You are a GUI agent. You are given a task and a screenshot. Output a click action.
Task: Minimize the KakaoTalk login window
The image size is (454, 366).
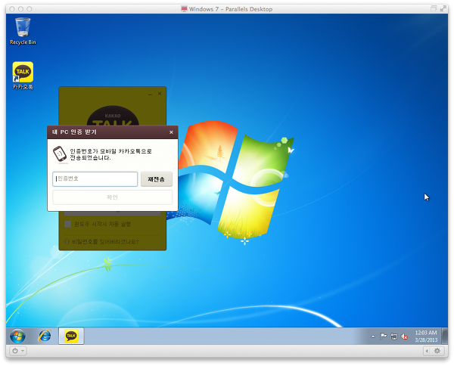150,94
